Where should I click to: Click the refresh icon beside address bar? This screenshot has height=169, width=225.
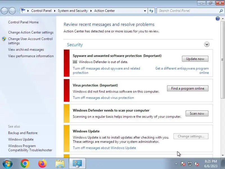(x=151, y=11)
